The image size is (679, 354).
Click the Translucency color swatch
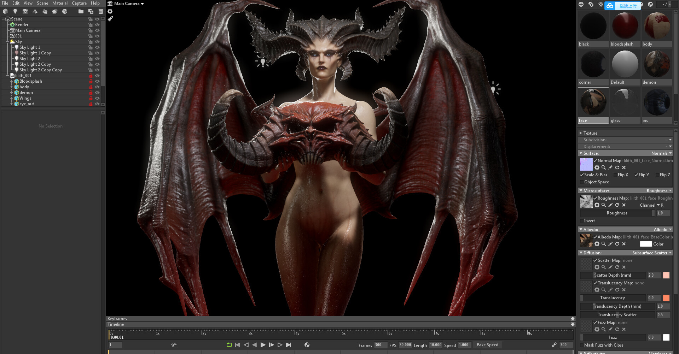[666, 298]
